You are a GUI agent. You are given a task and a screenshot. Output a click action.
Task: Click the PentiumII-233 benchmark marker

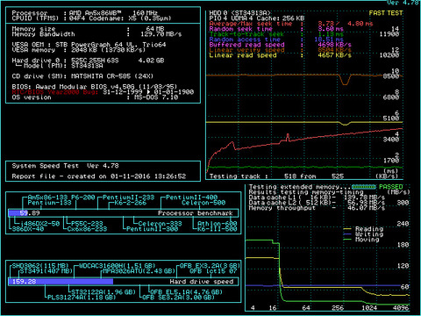128,197
